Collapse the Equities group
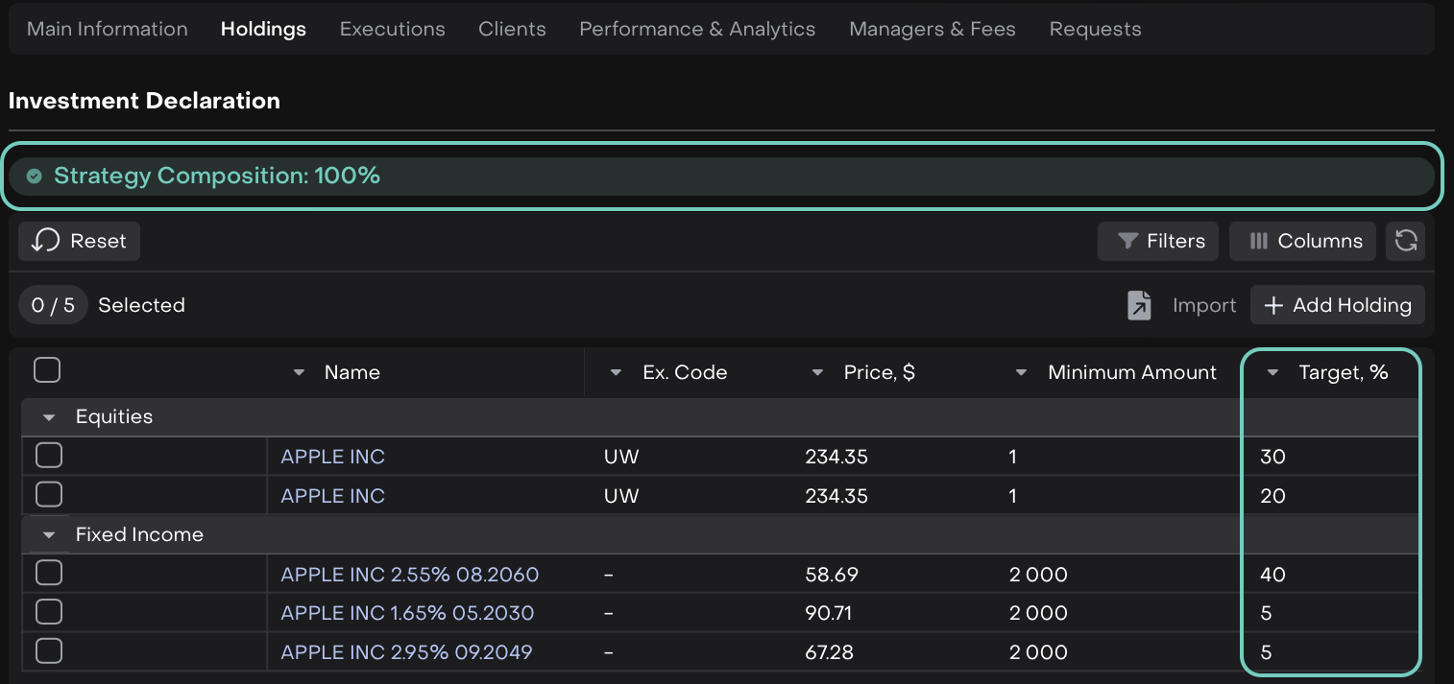 [49, 417]
